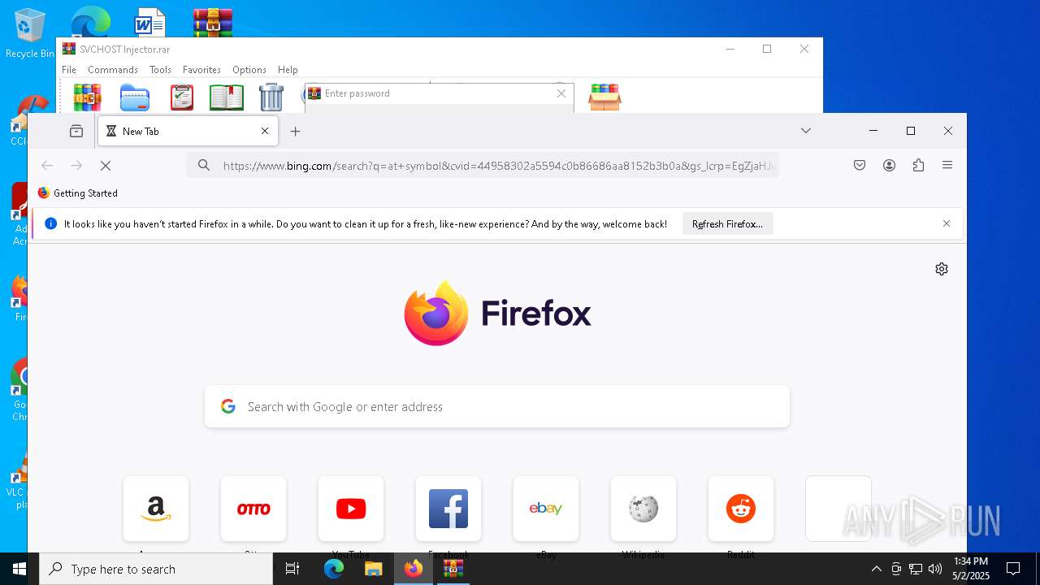Open the eBay shortcut tile
This screenshot has width=1040, height=585.
[546, 509]
